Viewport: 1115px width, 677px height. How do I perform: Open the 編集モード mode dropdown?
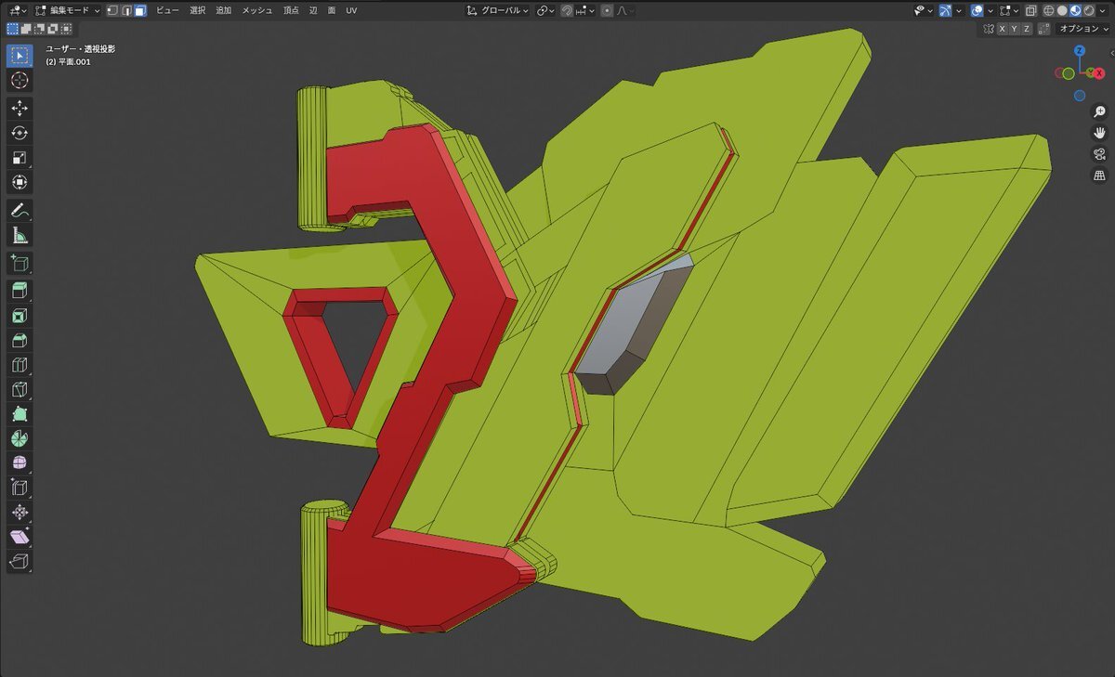[67, 10]
